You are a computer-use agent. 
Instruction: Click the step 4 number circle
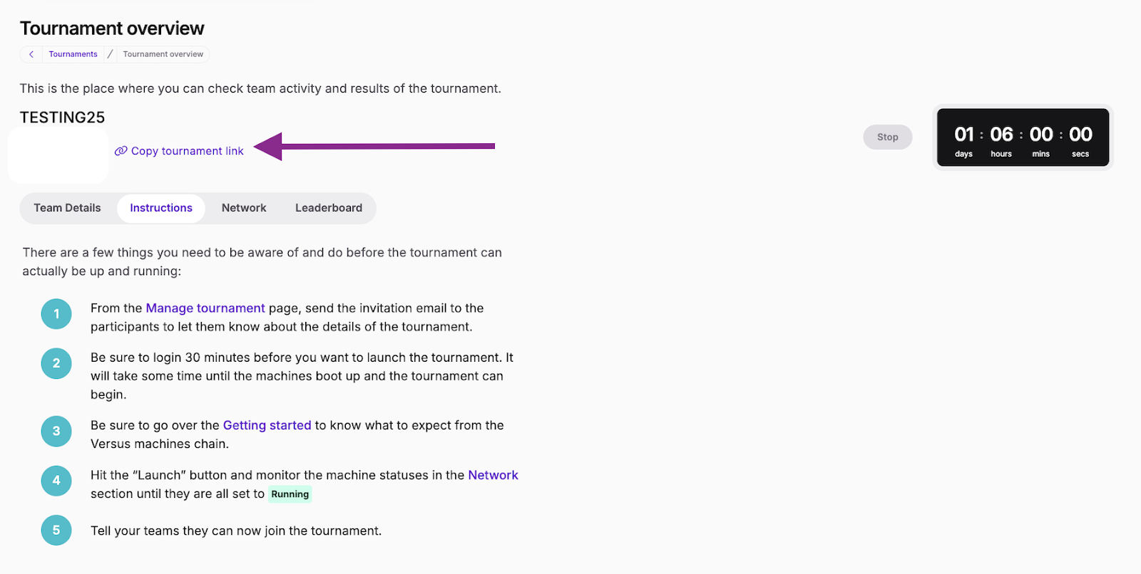[56, 481]
